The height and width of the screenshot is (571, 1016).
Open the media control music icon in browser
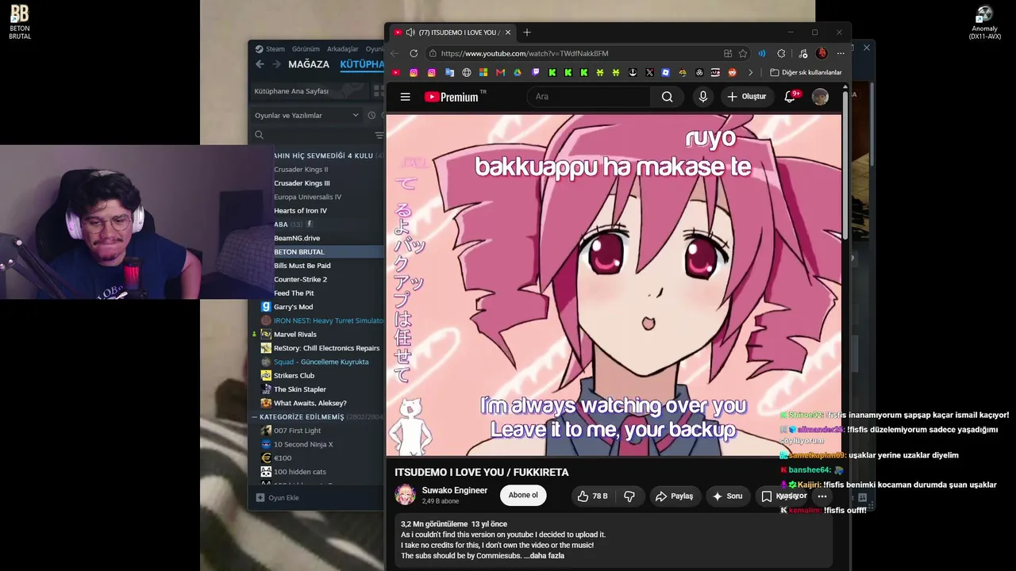[802, 53]
